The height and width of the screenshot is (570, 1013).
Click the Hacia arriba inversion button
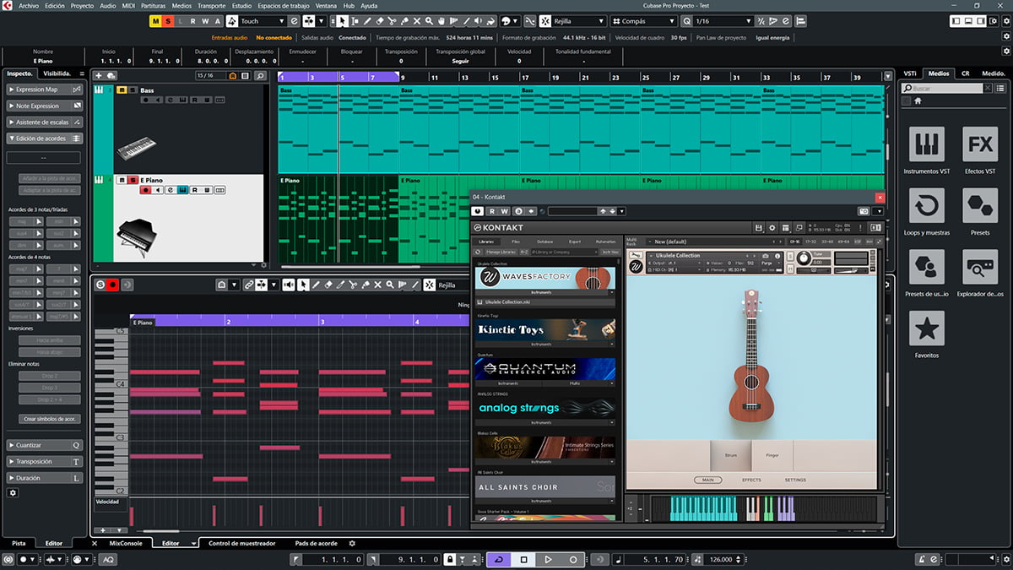(50, 339)
